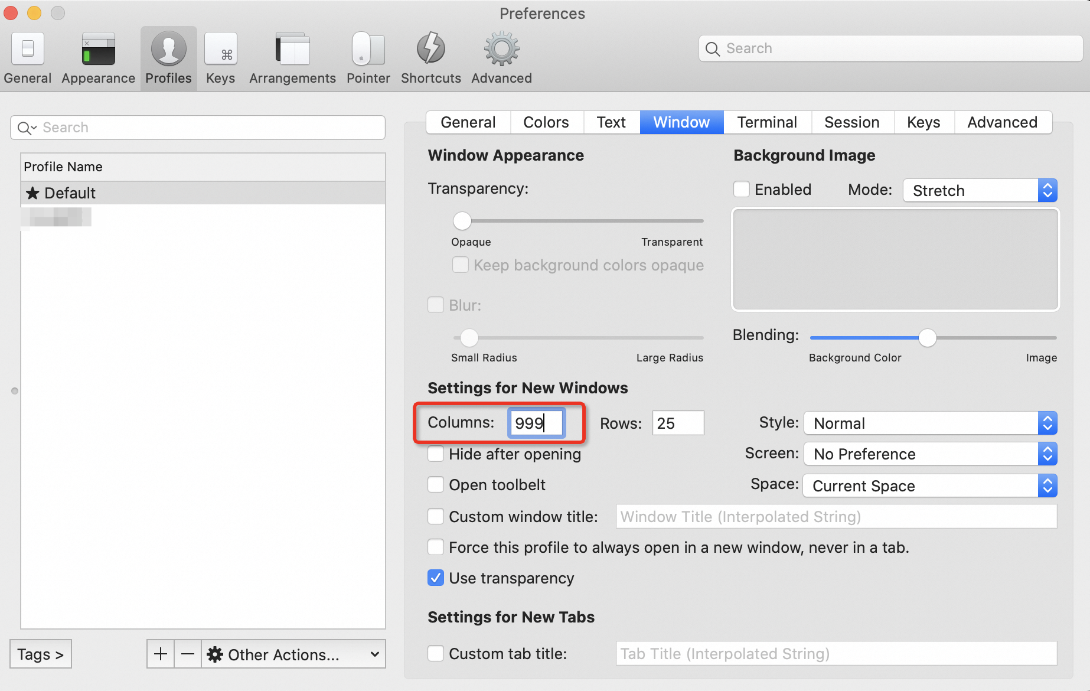
Task: Switch to the Colors tab
Action: (546, 122)
